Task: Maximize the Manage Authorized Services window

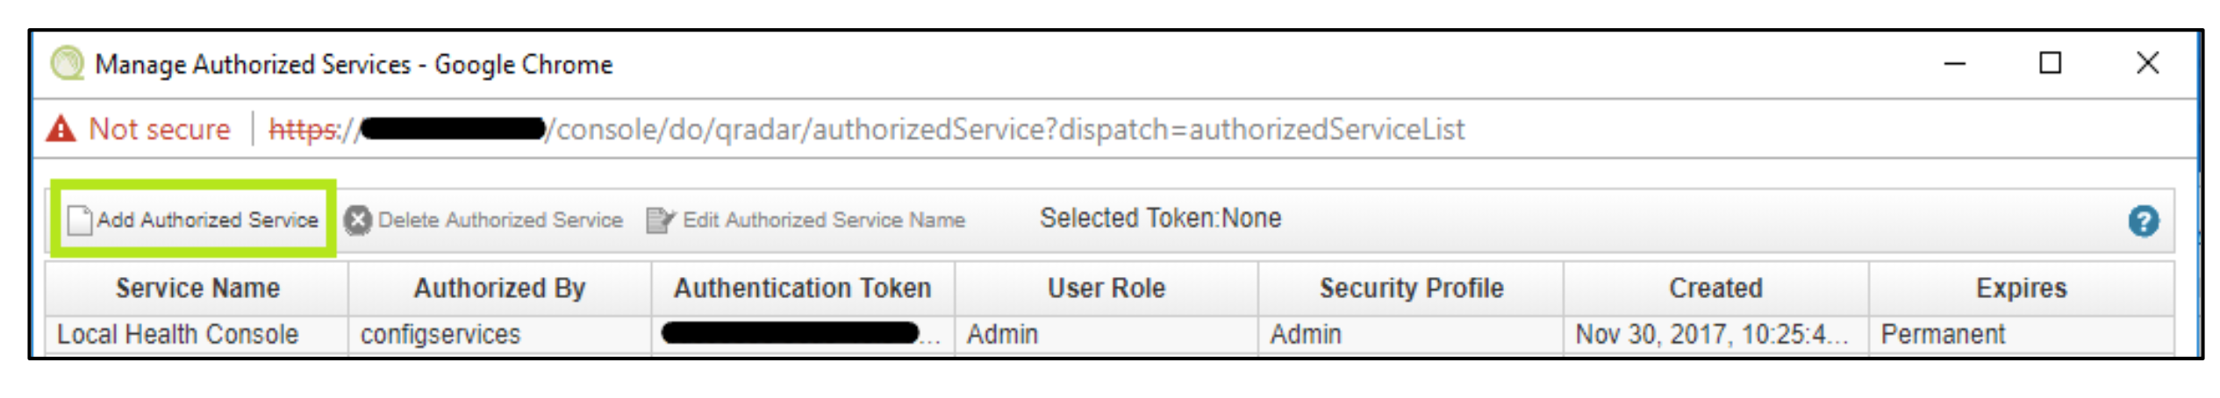Action: (2050, 63)
